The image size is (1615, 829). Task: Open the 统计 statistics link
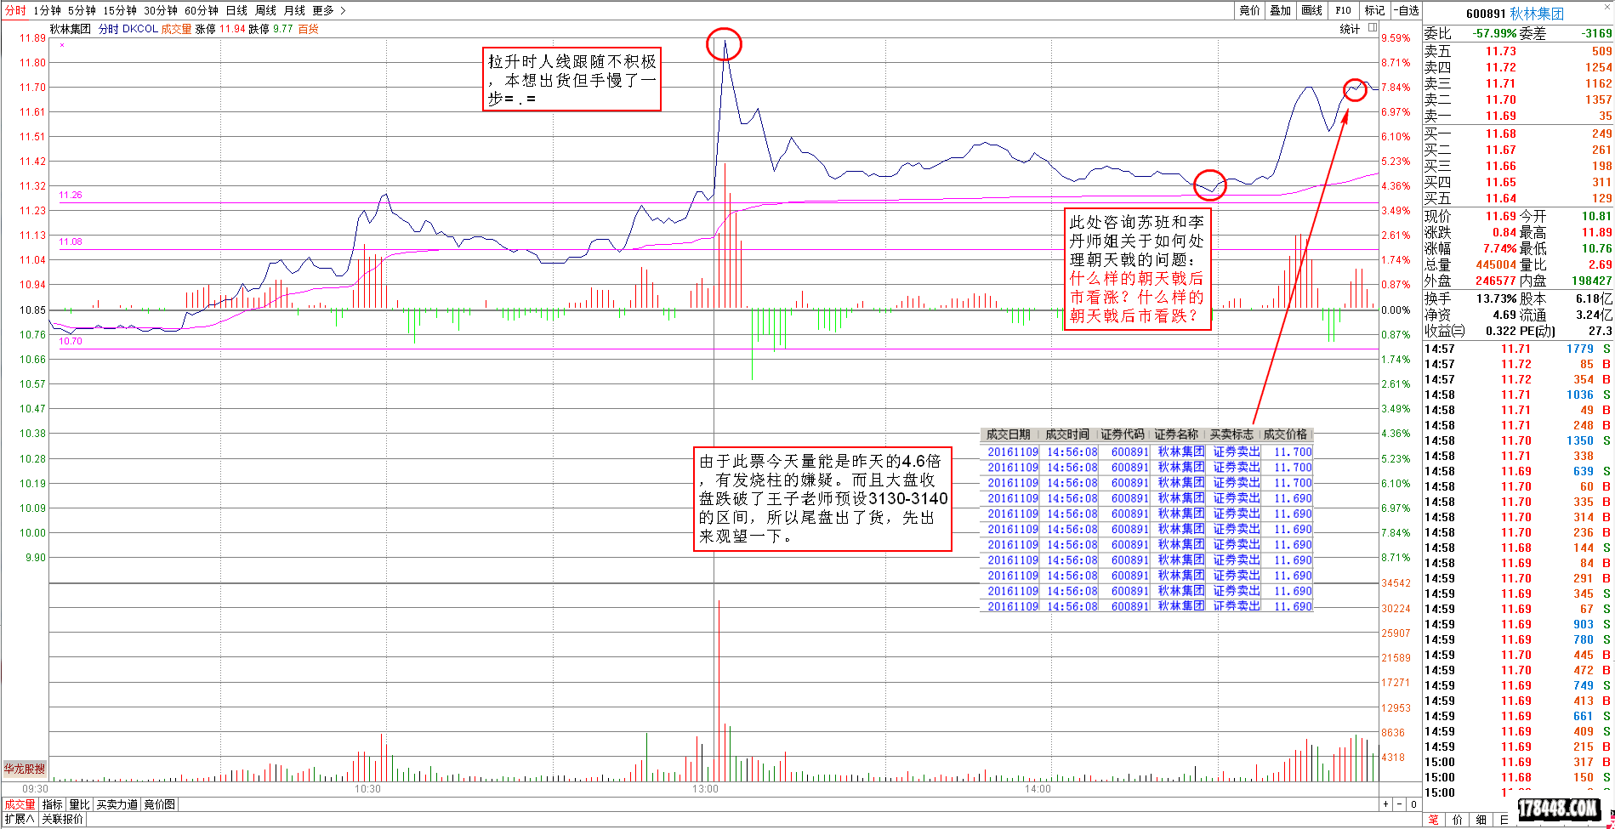point(1350,29)
